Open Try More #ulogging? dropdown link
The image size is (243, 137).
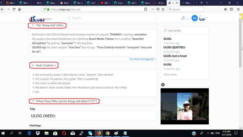pyautogui.click(x=143, y=59)
